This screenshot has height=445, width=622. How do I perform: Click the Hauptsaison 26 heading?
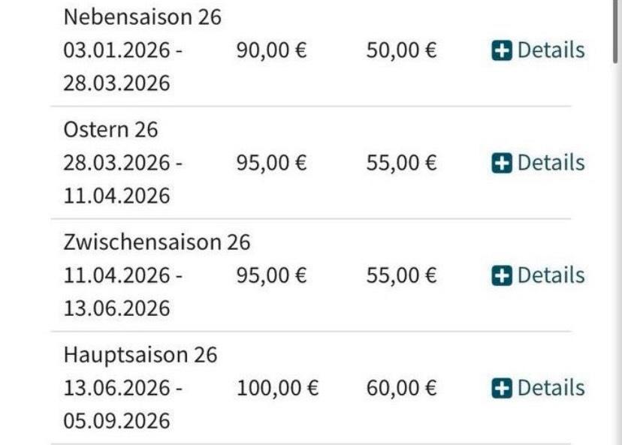tap(140, 354)
